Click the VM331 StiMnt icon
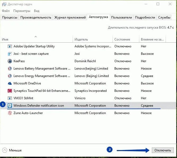 (10, 98)
